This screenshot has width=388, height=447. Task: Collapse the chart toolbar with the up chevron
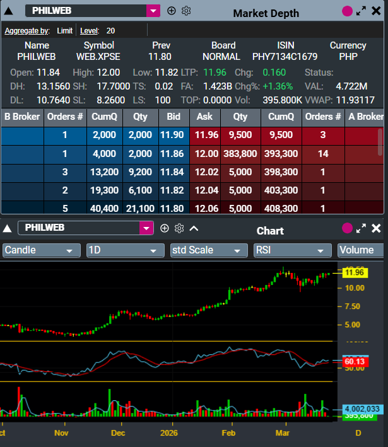194,228
